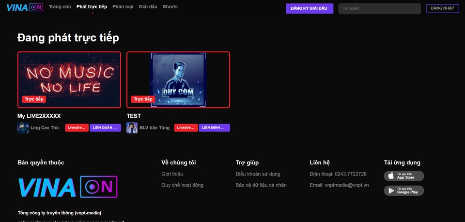Open the Giới thiệu footer link
Viewport: 465px width, 222px height.
(172, 174)
